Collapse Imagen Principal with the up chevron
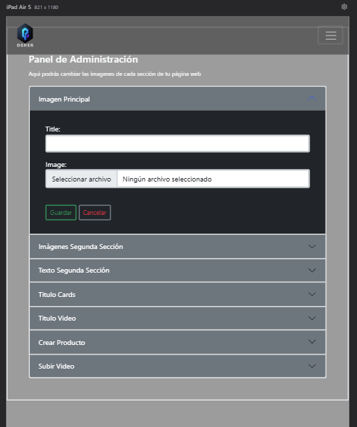357x427 pixels. click(x=312, y=98)
